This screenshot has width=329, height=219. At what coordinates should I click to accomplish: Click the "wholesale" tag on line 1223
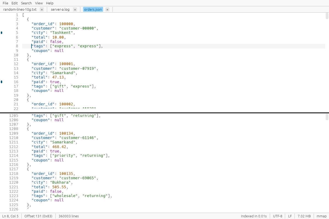point(65,196)
